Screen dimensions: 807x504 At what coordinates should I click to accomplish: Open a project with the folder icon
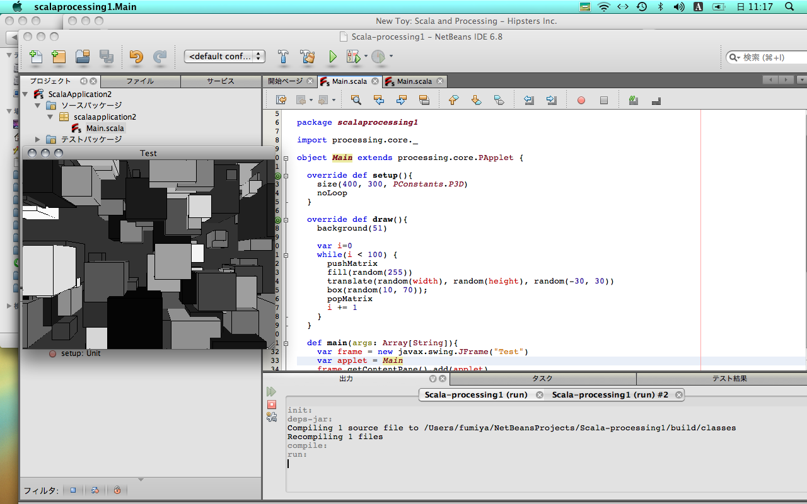pos(83,57)
